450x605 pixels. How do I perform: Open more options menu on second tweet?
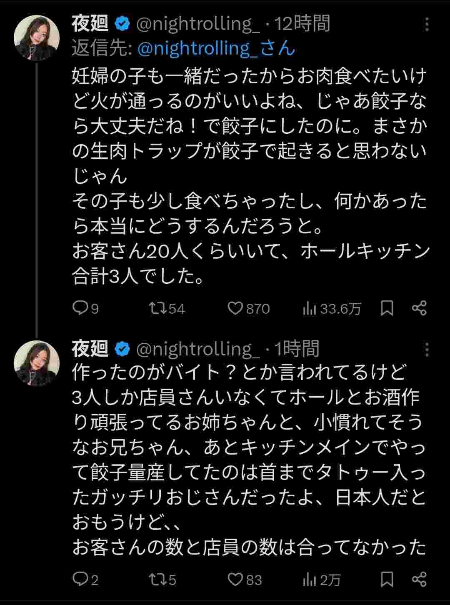pyautogui.click(x=427, y=350)
